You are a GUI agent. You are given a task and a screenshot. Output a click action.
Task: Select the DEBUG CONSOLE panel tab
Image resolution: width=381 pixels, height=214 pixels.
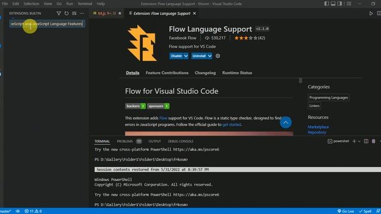(x=180, y=141)
